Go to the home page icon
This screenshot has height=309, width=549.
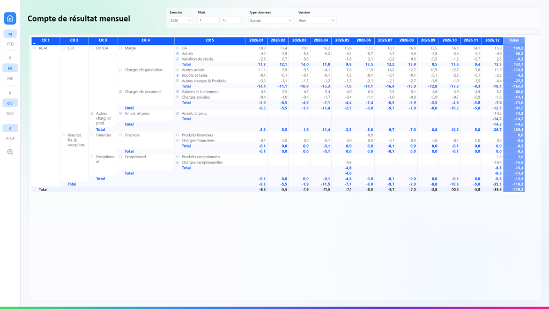click(x=10, y=19)
